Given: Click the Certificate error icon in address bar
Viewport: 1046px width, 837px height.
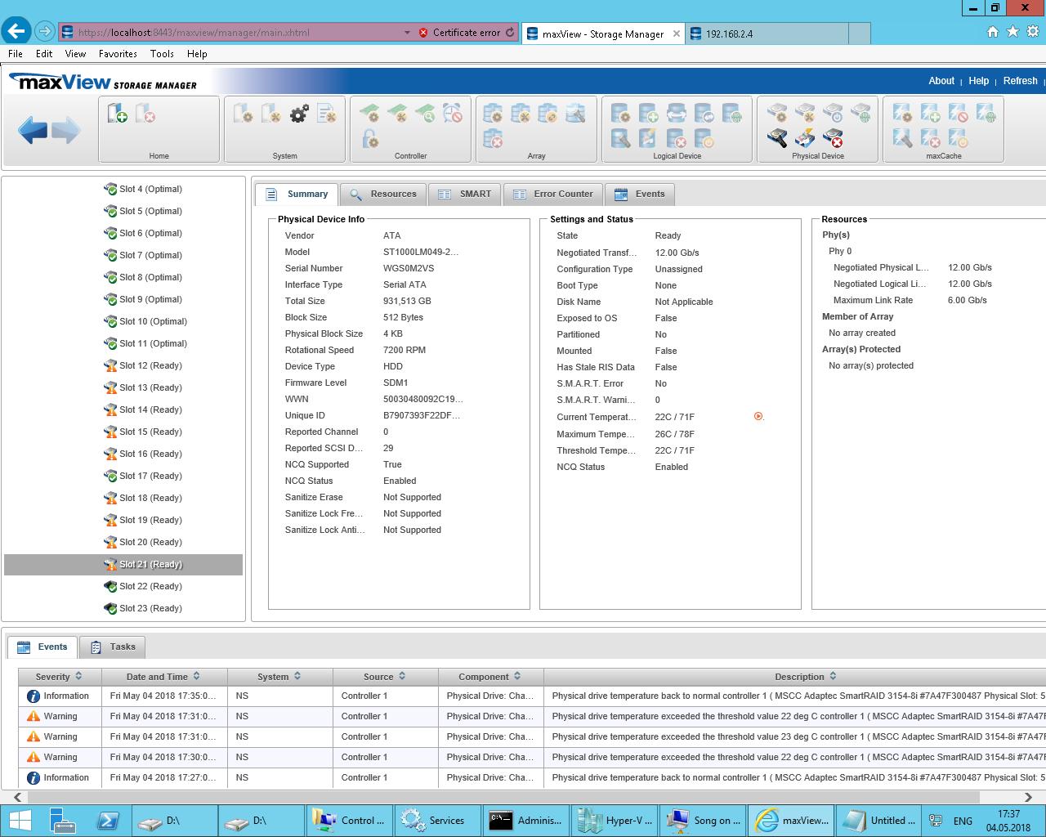Looking at the screenshot, I should 423,33.
